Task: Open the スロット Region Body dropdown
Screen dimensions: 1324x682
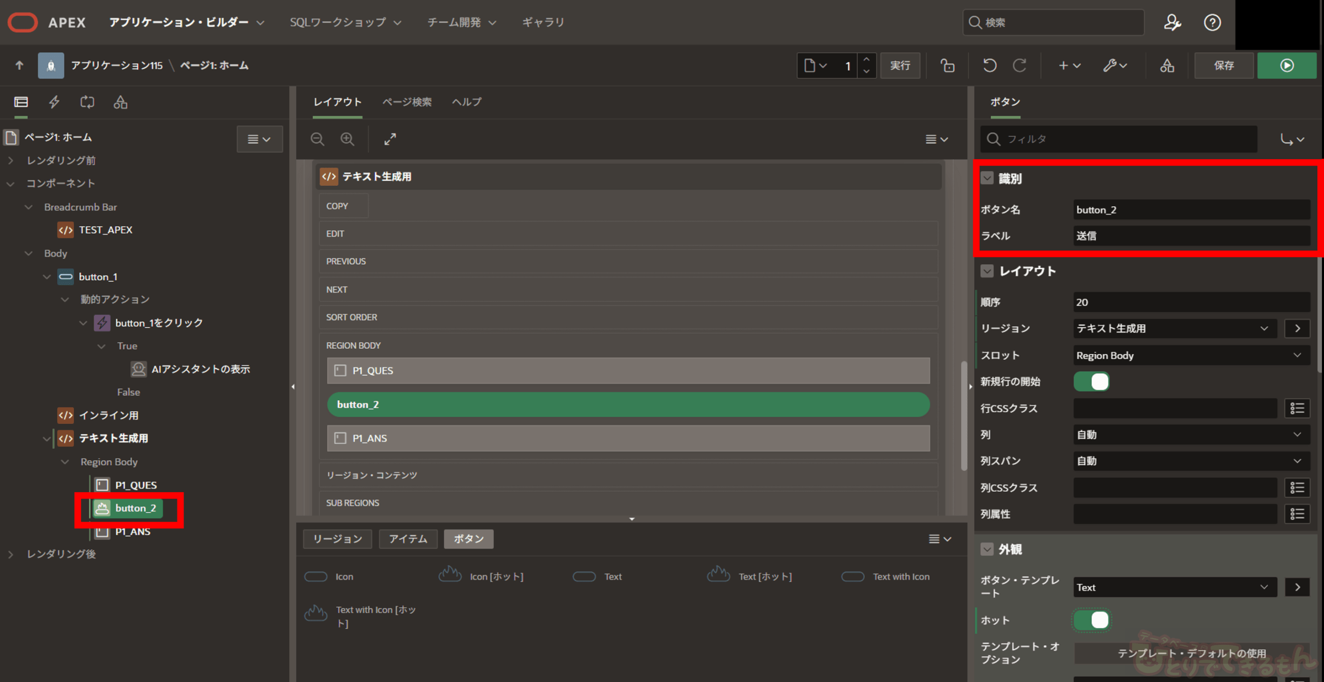Action: (x=1191, y=355)
